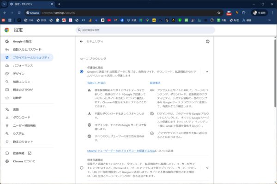Image resolution: width=277 pixels, height=184 pixels.
Task: Open the YouTube bookmark icon
Action: [109, 20]
